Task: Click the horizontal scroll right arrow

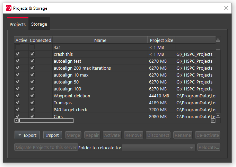Action: 213,121
